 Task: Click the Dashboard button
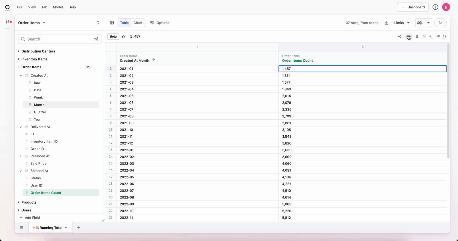[412, 7]
